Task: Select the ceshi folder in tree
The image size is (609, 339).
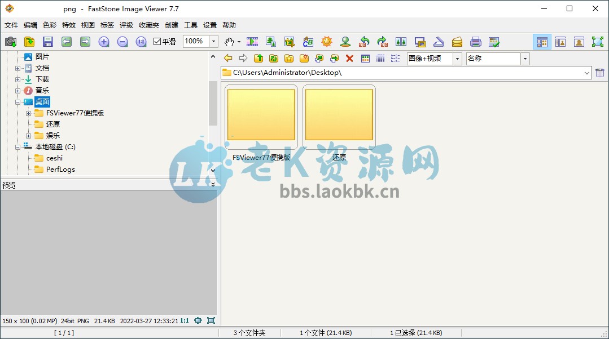Action: click(54, 158)
